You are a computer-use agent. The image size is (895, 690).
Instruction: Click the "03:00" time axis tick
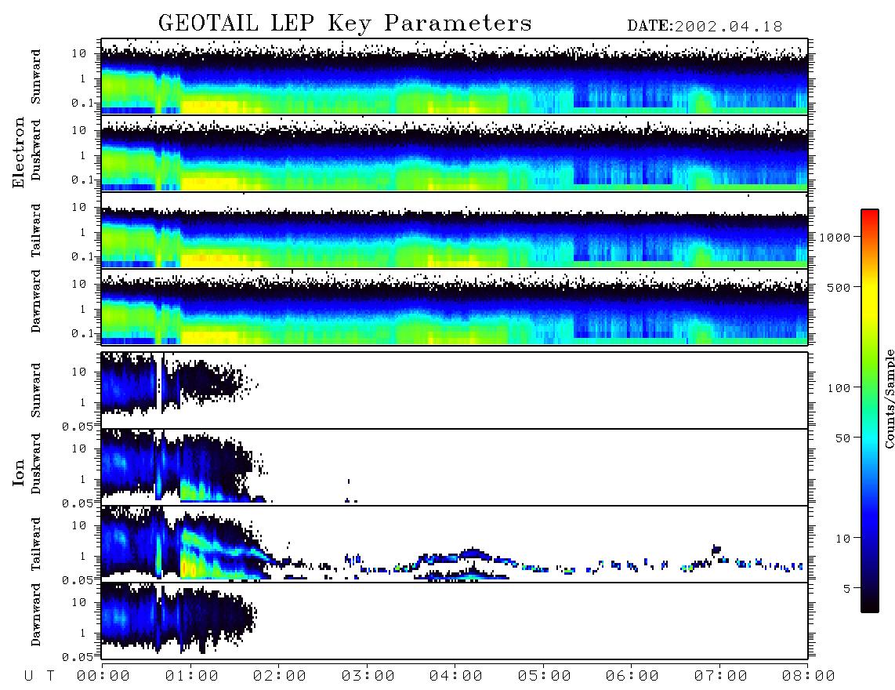pos(368,677)
